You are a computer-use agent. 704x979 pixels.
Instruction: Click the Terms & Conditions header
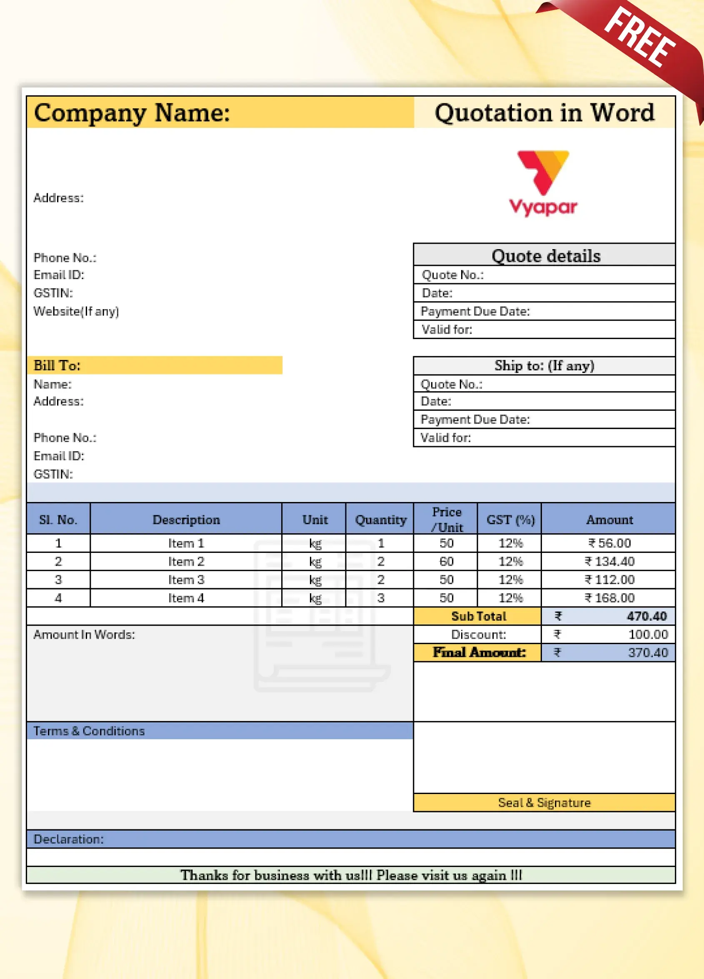click(219, 731)
